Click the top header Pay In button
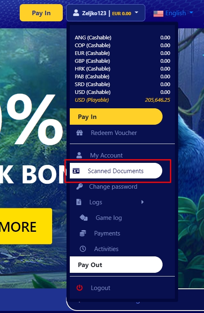 coord(41,13)
